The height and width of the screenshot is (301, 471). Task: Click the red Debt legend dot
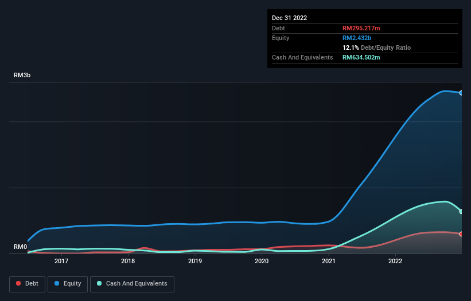18,283
